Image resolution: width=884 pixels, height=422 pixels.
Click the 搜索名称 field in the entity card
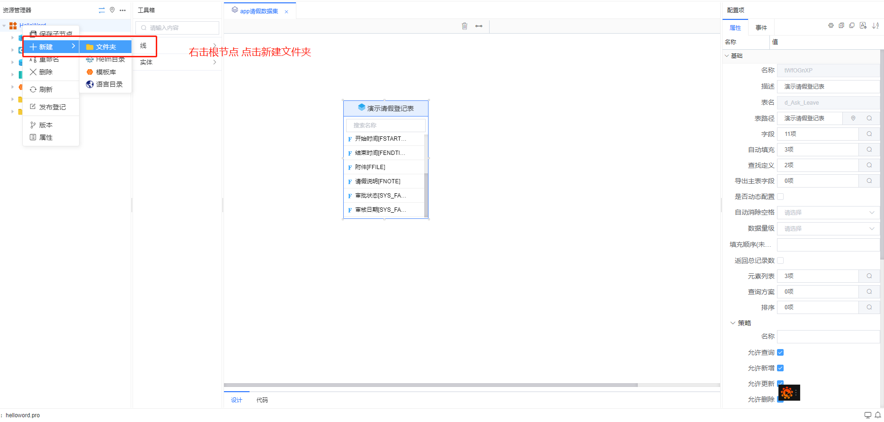pyautogui.click(x=385, y=126)
